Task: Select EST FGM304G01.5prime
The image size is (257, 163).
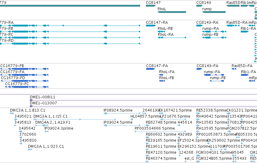Action: pyautogui.click(x=214, y=152)
